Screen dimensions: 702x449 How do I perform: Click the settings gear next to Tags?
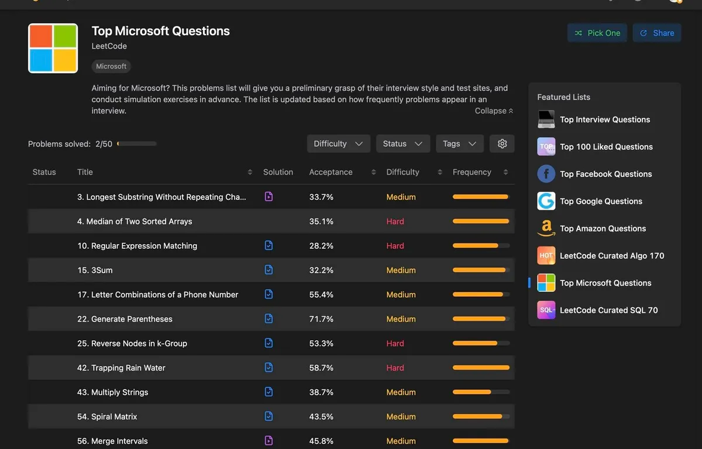click(502, 143)
